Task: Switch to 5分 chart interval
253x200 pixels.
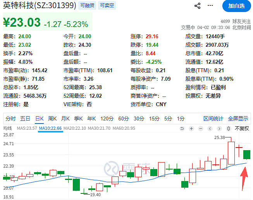Action: point(168,119)
